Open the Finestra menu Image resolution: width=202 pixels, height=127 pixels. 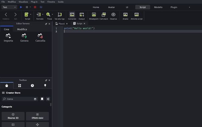[x=51, y=2]
